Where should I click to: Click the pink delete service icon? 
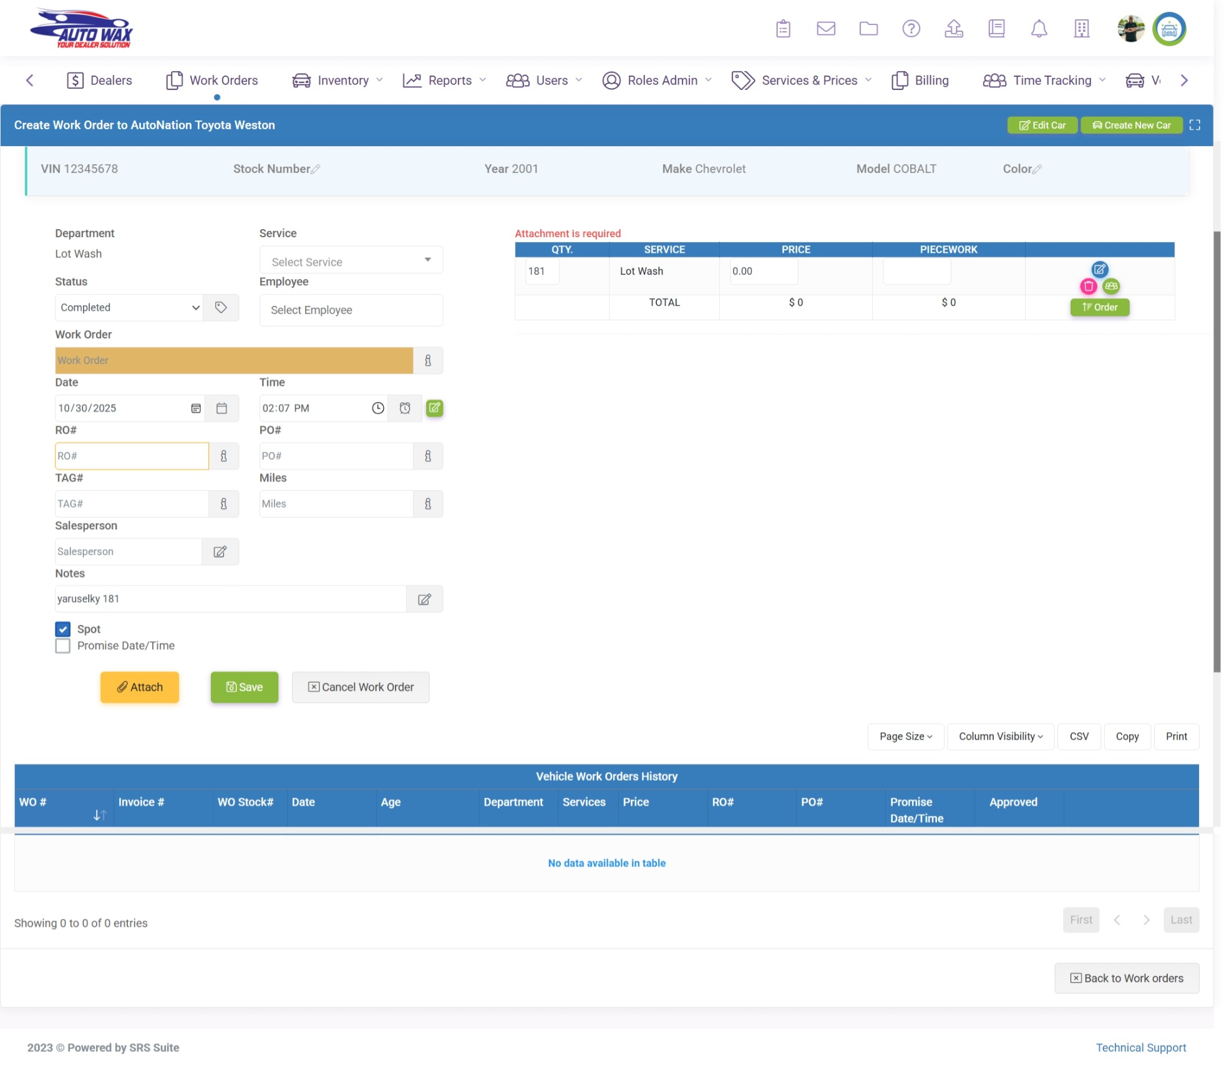point(1088,286)
